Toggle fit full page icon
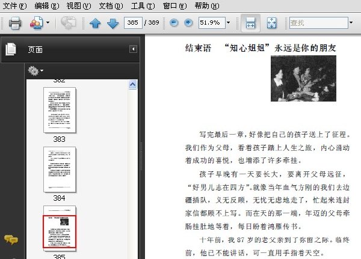The width and height of the screenshot is (361, 259). [272, 23]
